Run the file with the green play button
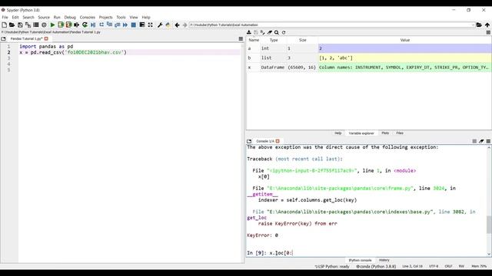Viewport: 492px width, 276px height. (52, 25)
